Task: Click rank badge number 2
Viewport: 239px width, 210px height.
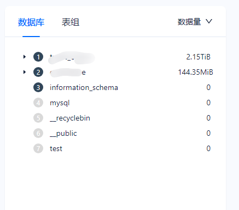Action: [38, 72]
